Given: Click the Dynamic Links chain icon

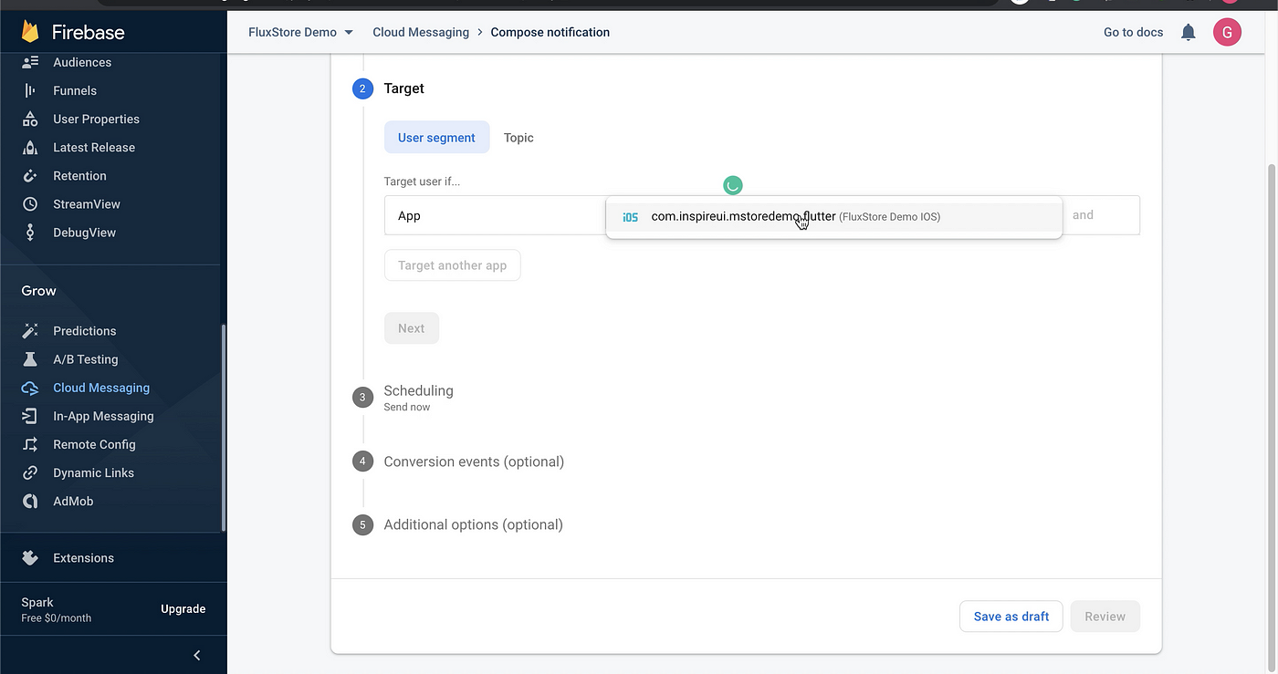Looking at the screenshot, I should coord(30,472).
